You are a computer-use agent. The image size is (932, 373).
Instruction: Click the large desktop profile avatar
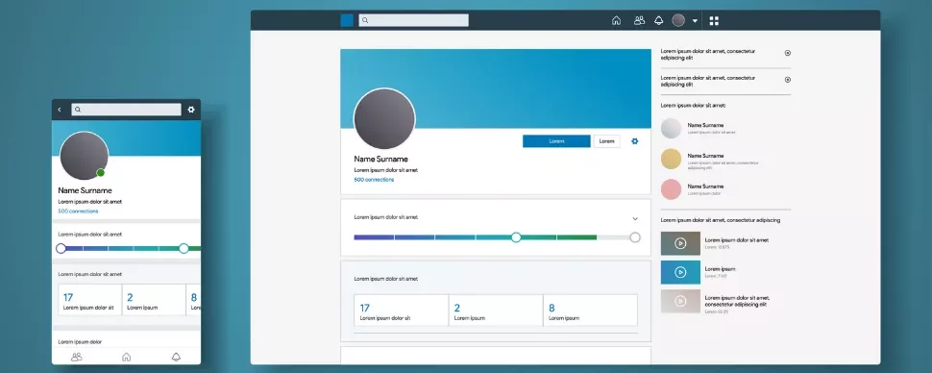click(x=384, y=119)
